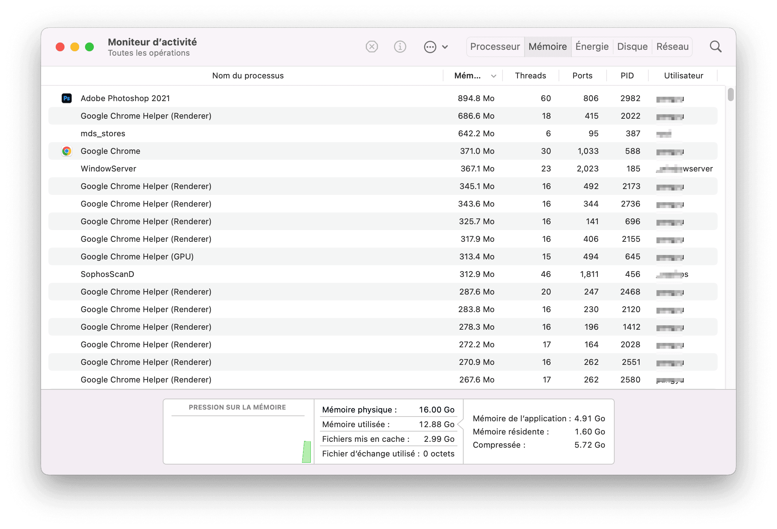Open process info via the i icon
This screenshot has width=777, height=529.
point(400,47)
